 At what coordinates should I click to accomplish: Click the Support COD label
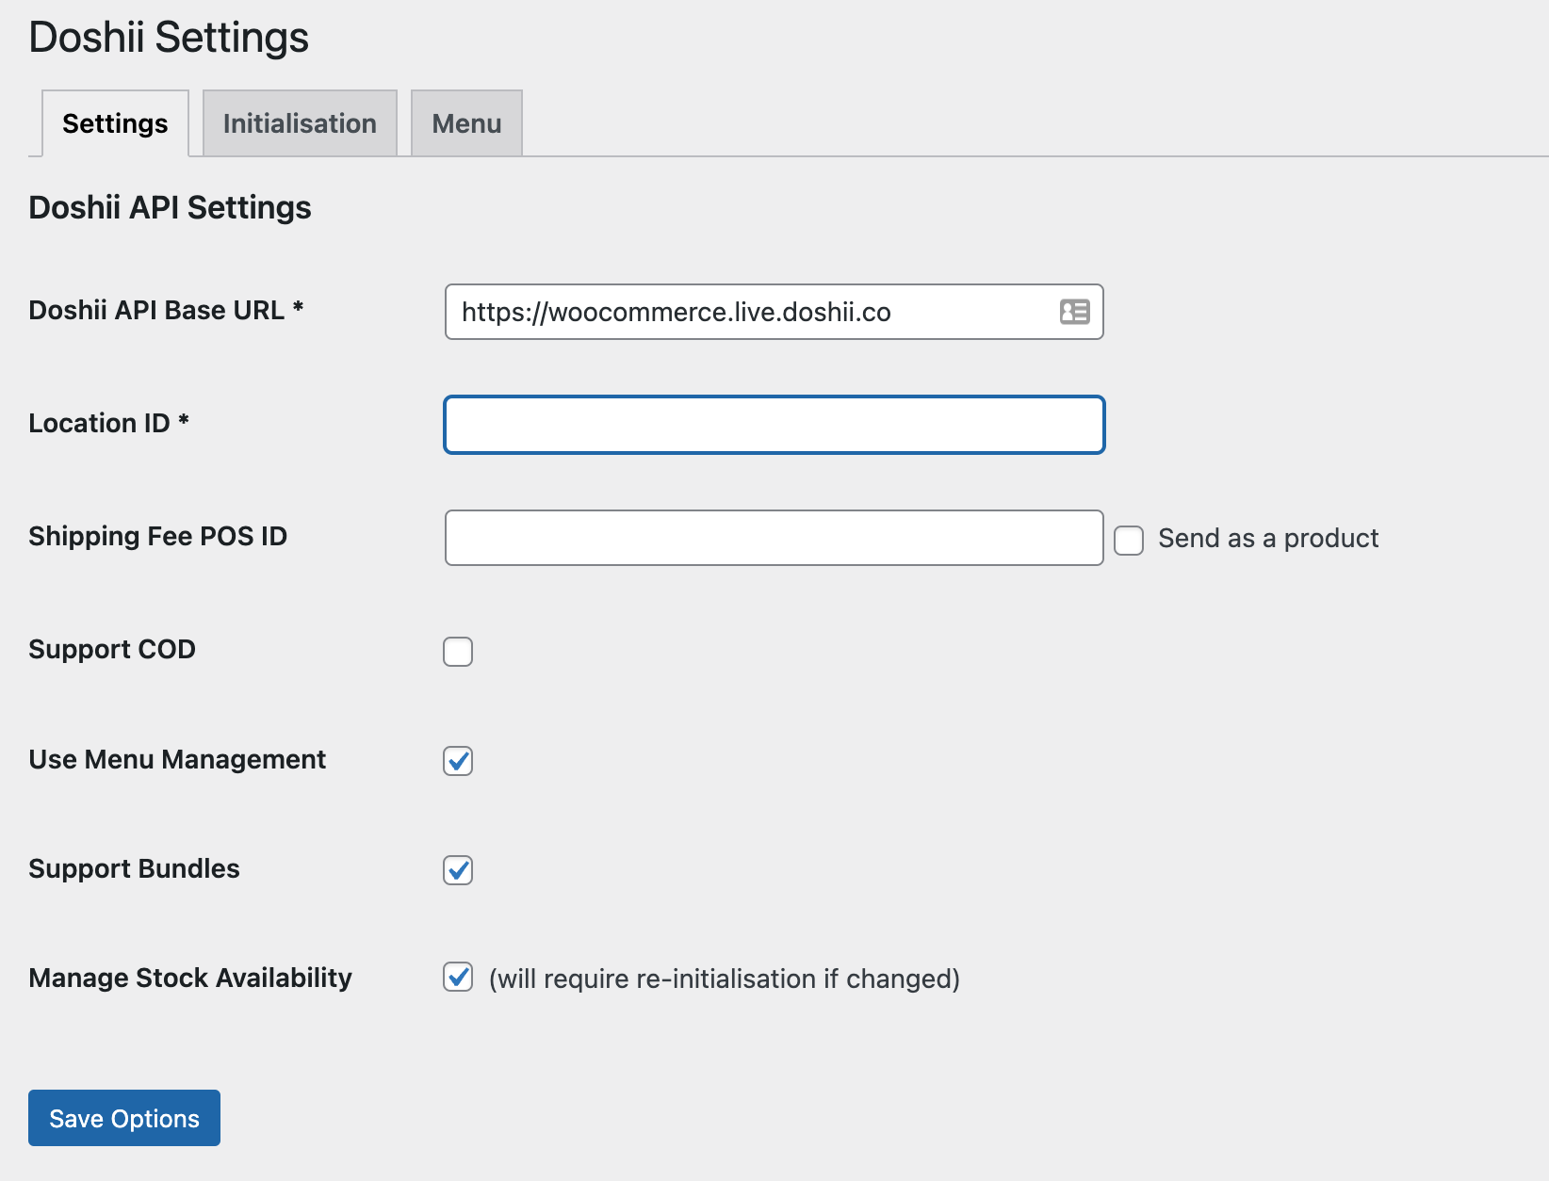pos(112,650)
